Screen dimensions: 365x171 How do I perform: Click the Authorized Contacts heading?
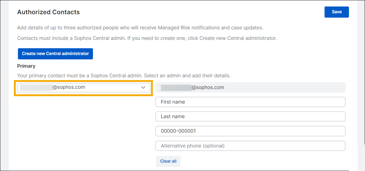(x=48, y=12)
